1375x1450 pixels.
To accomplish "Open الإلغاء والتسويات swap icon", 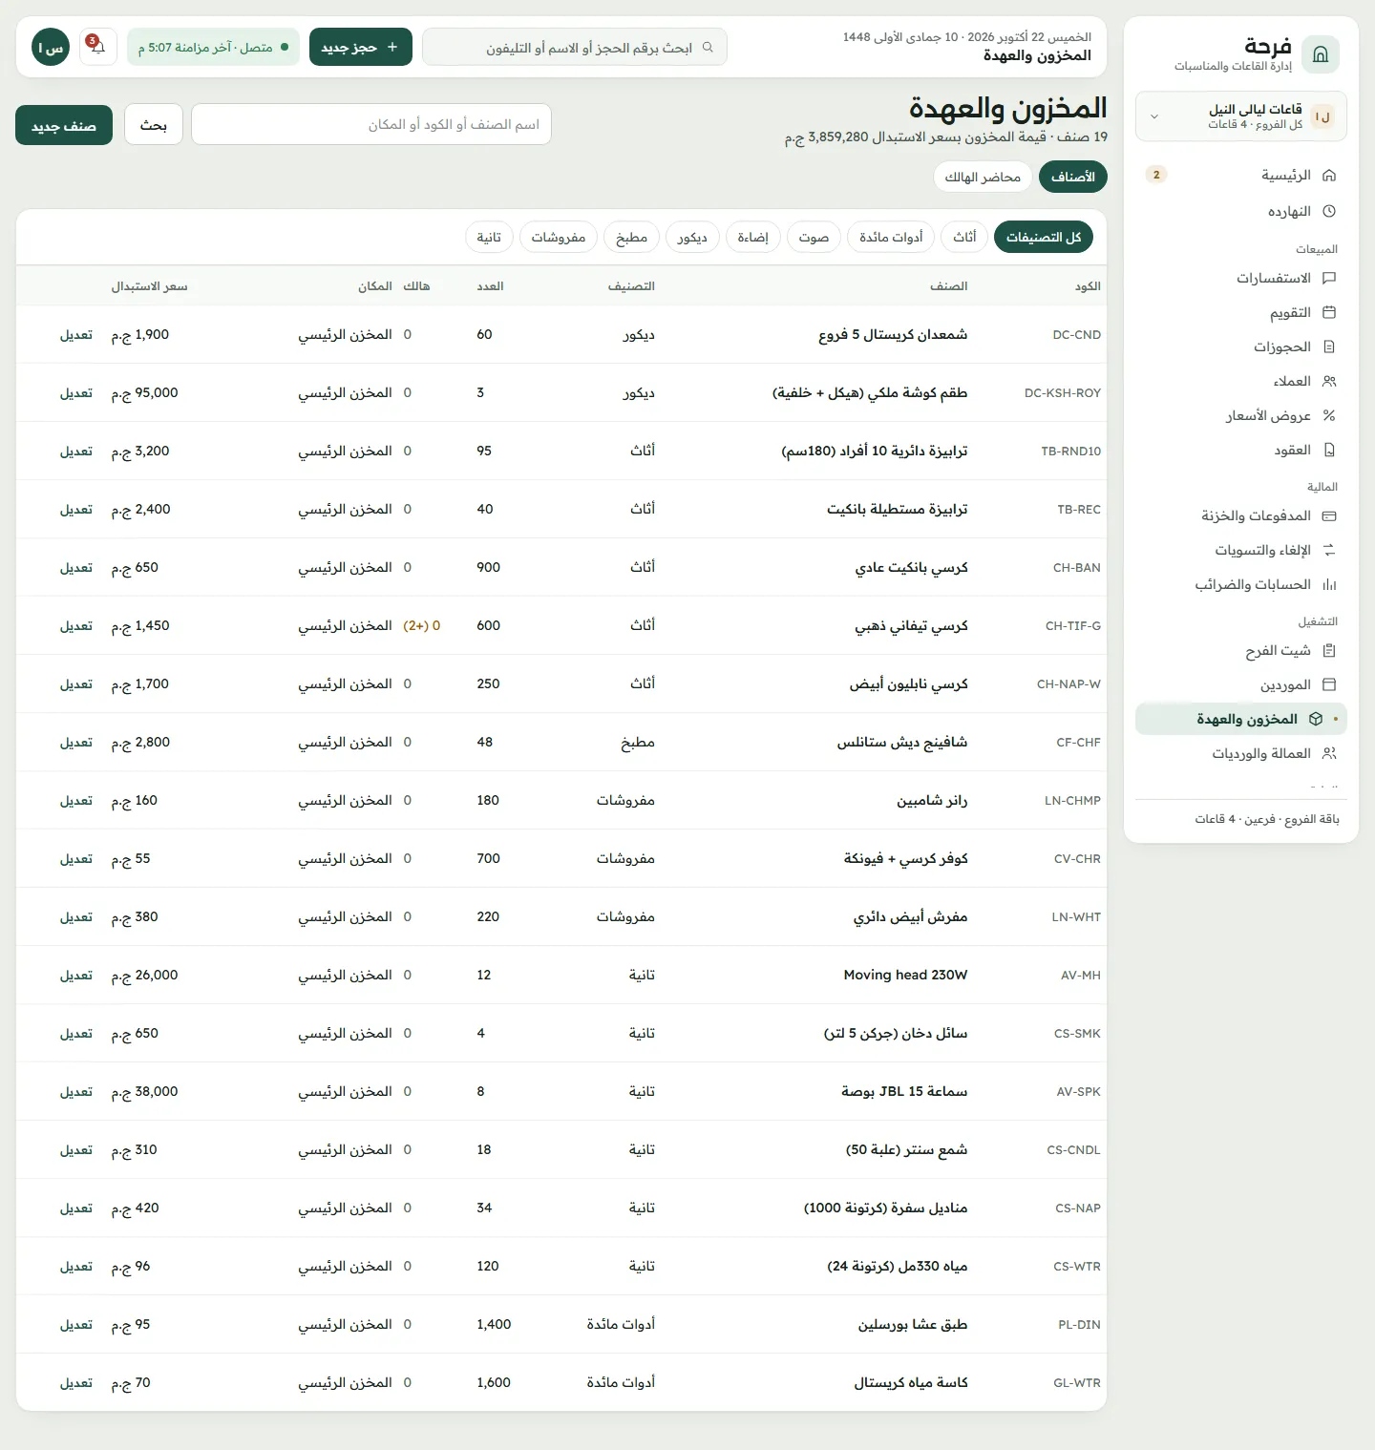I will (x=1329, y=550).
